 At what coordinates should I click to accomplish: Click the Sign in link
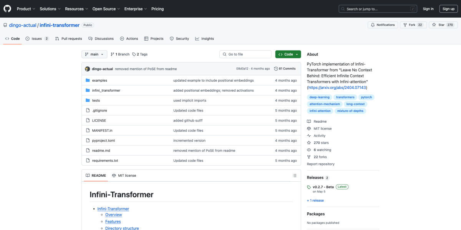(428, 9)
